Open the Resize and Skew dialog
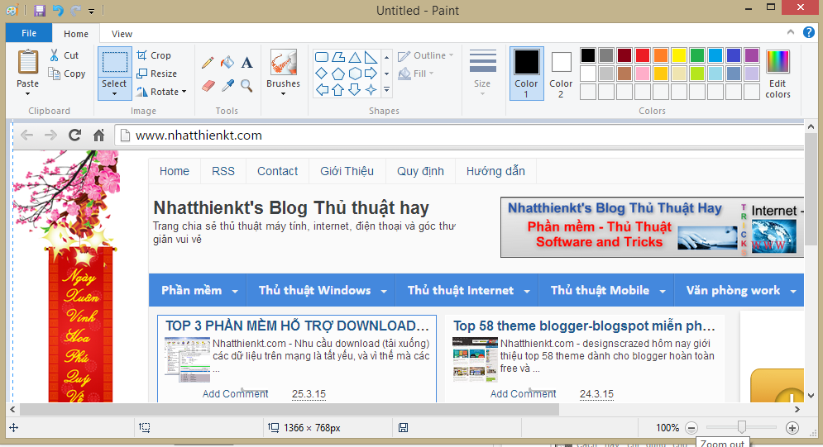Image resolution: width=823 pixels, height=447 pixels. coord(157,74)
